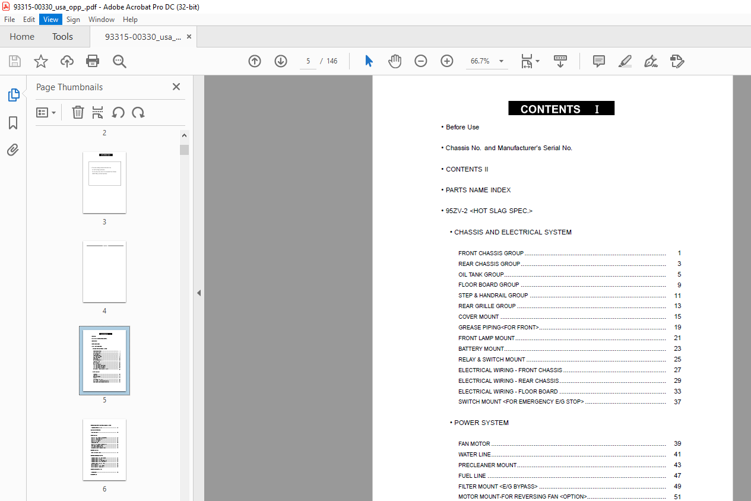Open the Help menu

click(x=130, y=20)
